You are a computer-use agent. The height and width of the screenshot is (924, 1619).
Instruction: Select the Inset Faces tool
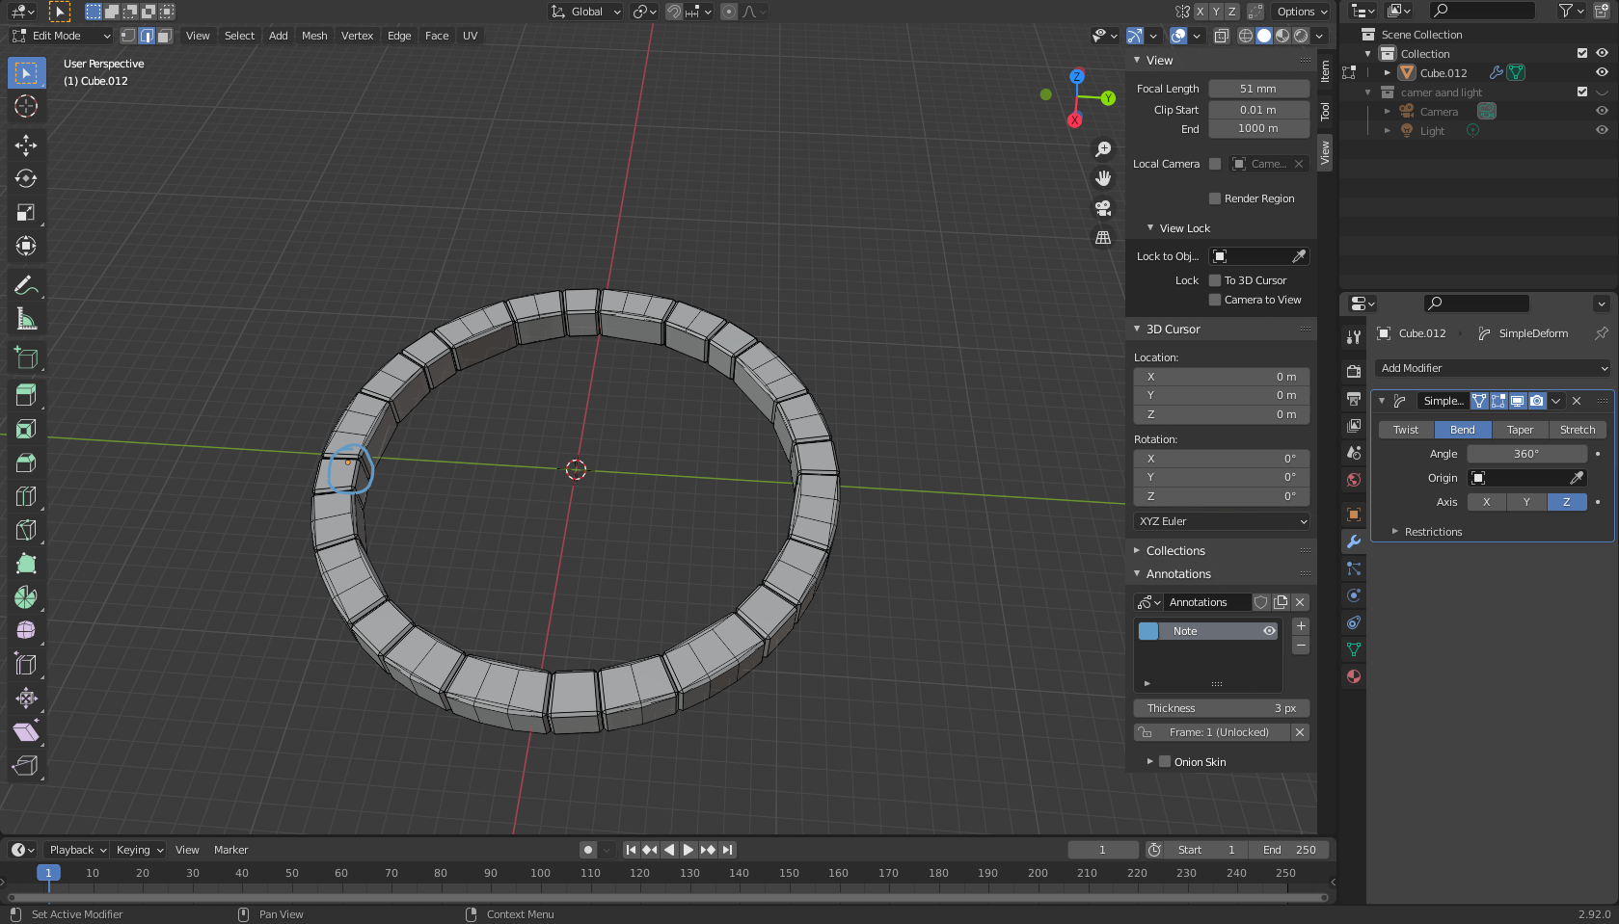click(x=26, y=429)
